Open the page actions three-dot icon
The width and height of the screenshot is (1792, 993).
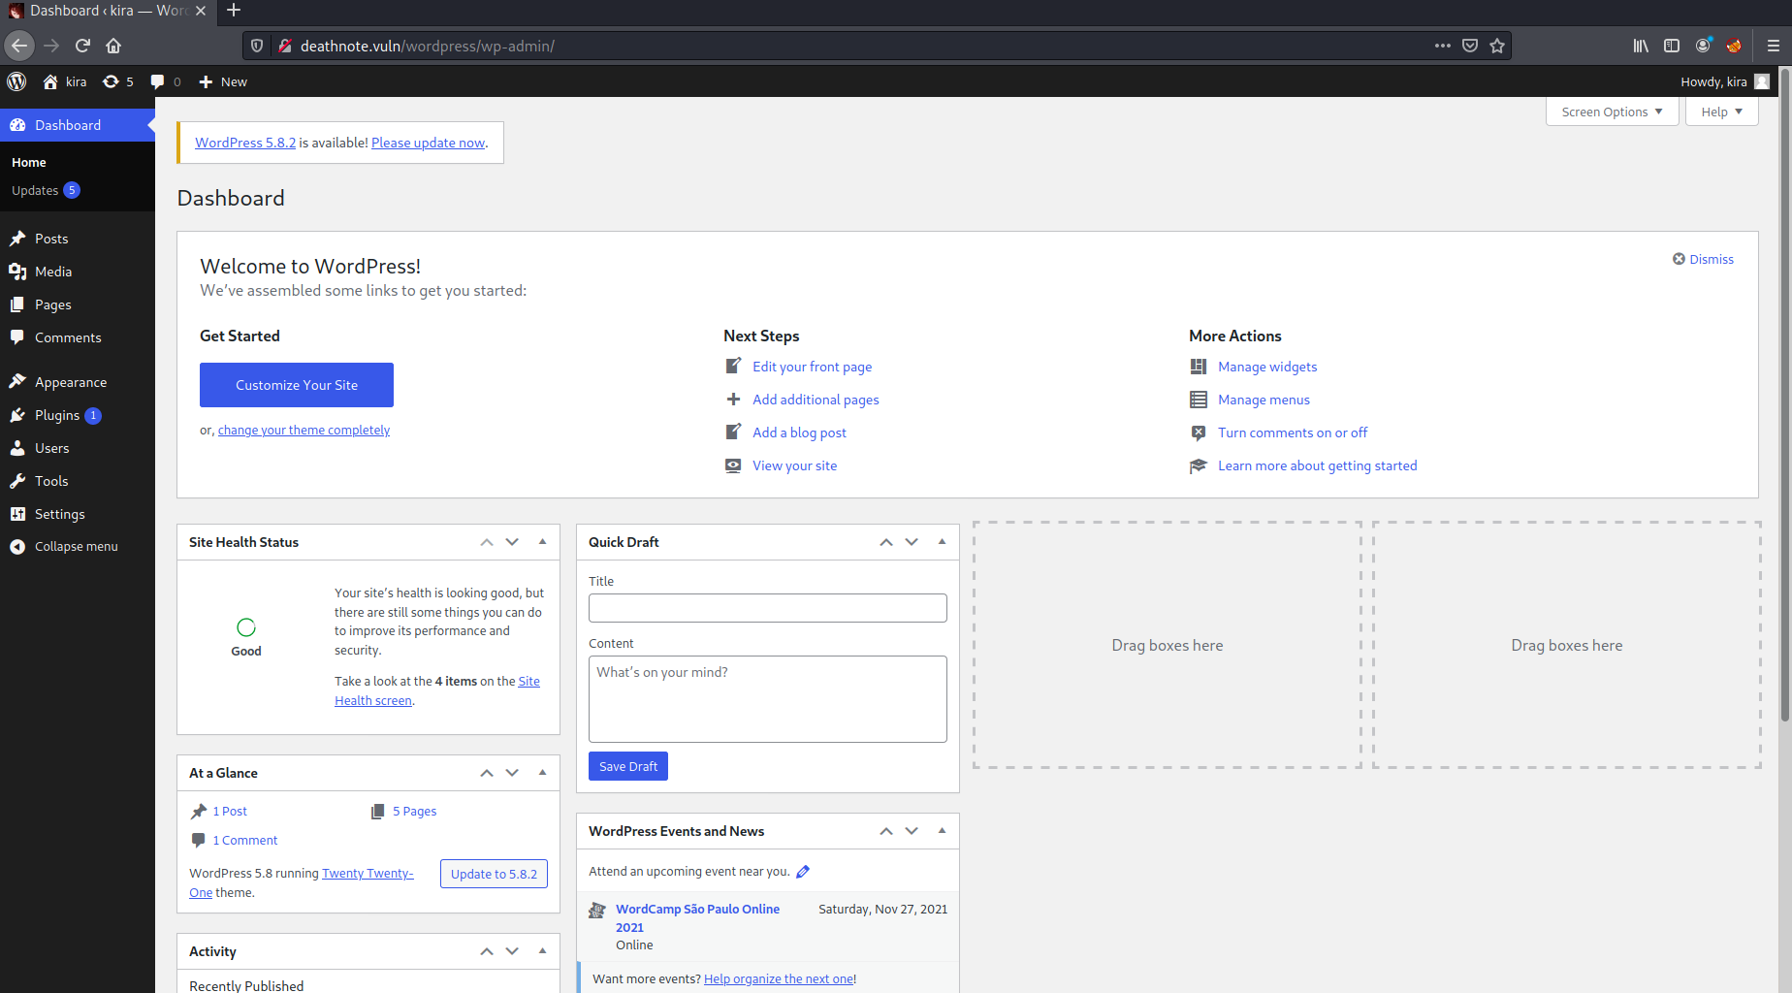tap(1443, 46)
